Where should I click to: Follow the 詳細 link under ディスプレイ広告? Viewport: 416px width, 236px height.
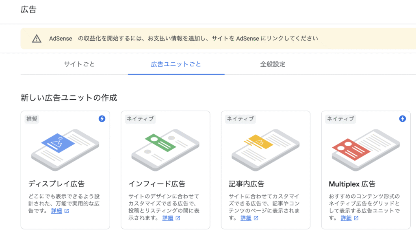[x=56, y=211]
